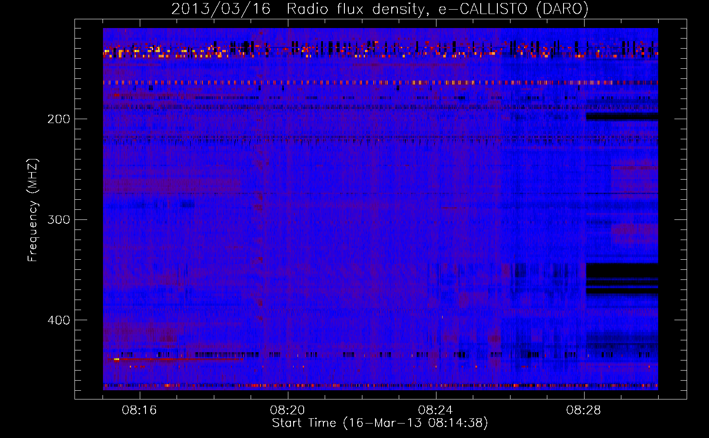
Task: Click the plot title 'Radio flux density, e-CALLISTO (DARO)'
Action: click(x=437, y=9)
